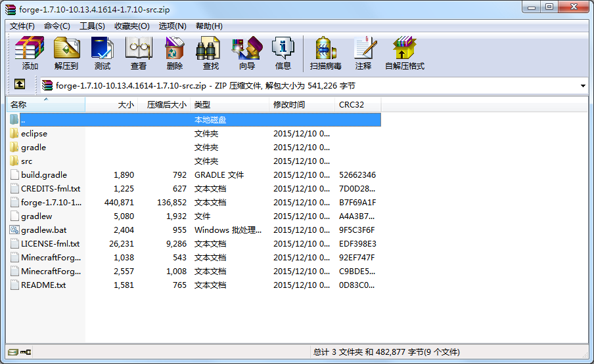Sort by 名称 column header
The width and height of the screenshot is (594, 364).
click(46, 105)
